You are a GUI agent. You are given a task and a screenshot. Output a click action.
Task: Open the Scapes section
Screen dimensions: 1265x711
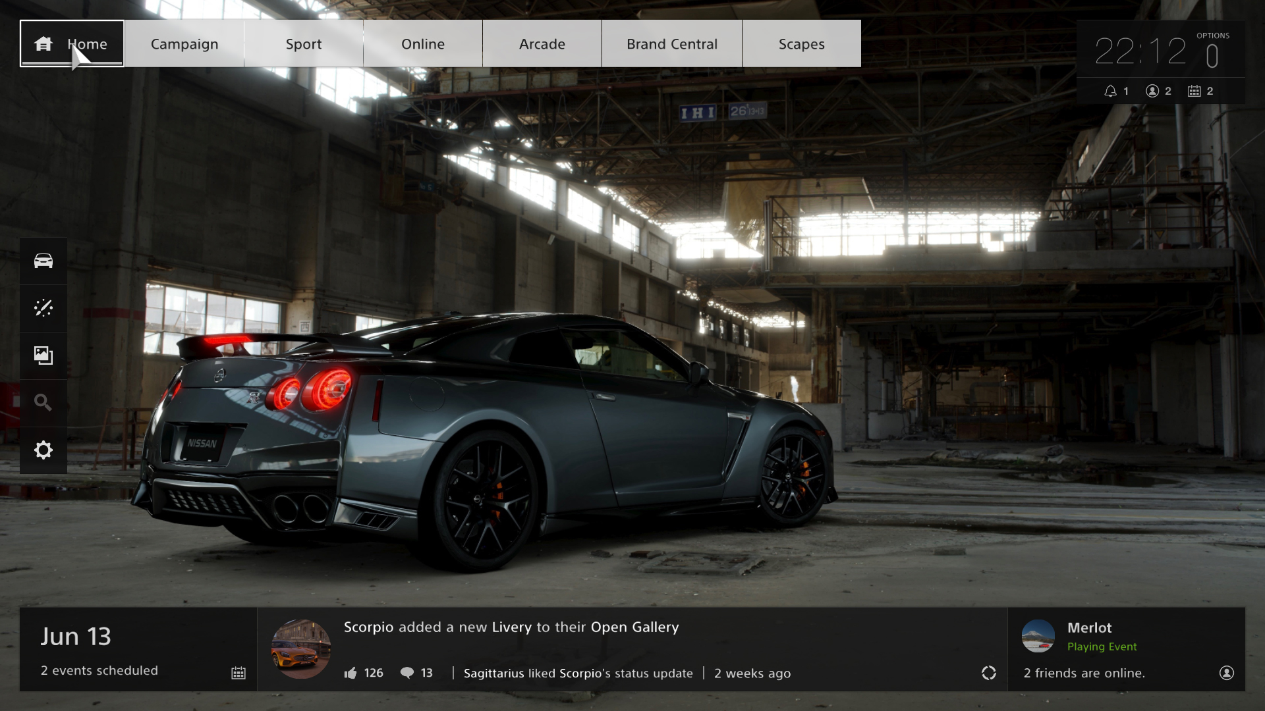(x=801, y=43)
